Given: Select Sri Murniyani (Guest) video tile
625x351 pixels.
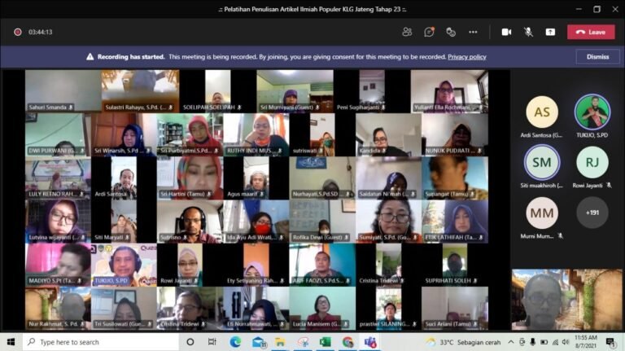Looking at the screenshot, I should click(295, 91).
